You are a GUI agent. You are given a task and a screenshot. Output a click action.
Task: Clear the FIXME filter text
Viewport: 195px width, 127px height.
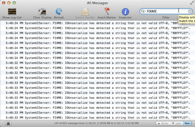pyautogui.click(x=189, y=11)
